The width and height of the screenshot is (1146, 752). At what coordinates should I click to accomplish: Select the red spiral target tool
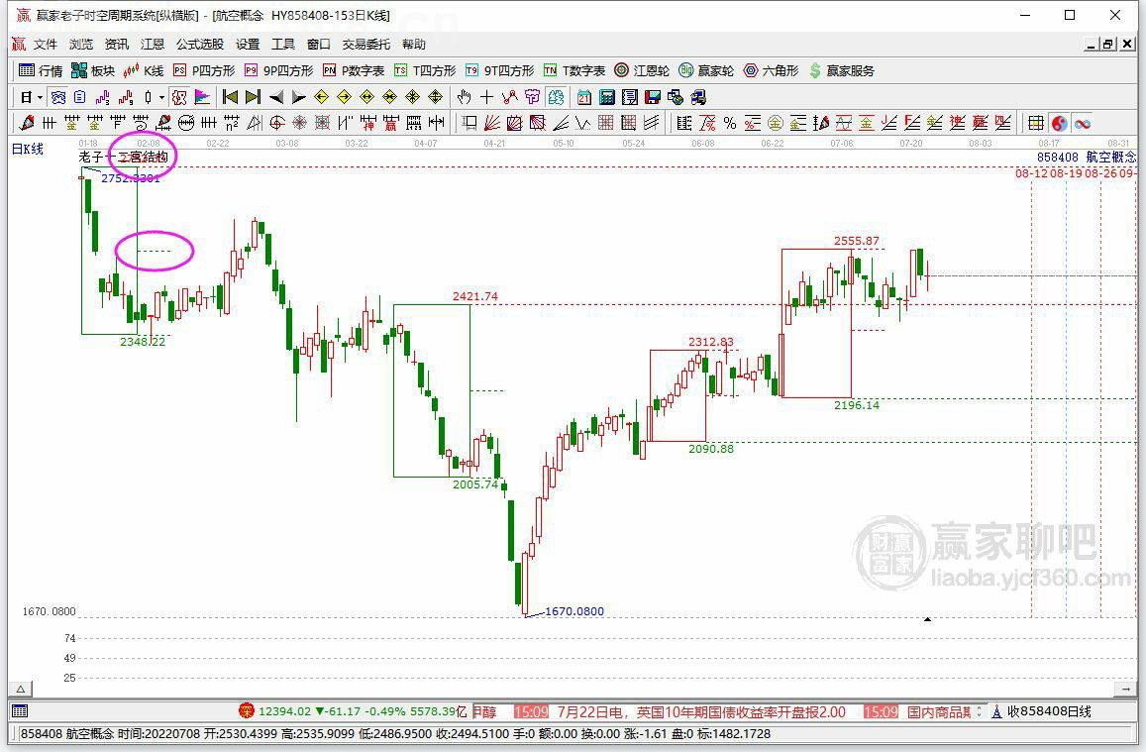pyautogui.click(x=277, y=123)
